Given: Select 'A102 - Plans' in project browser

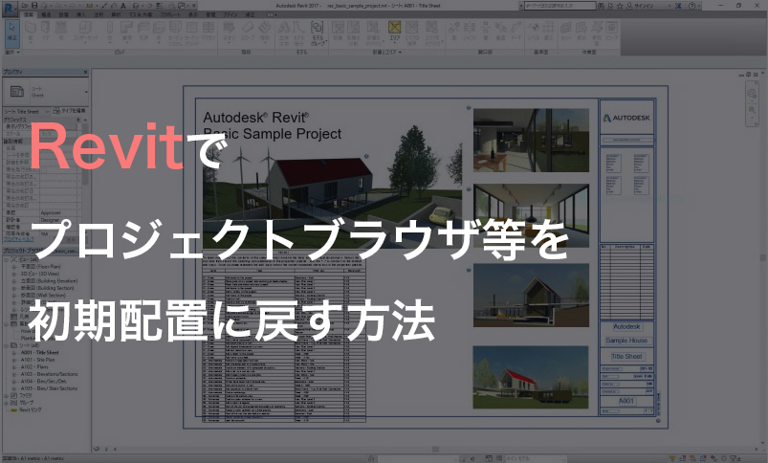Looking at the screenshot, I should point(34,366).
